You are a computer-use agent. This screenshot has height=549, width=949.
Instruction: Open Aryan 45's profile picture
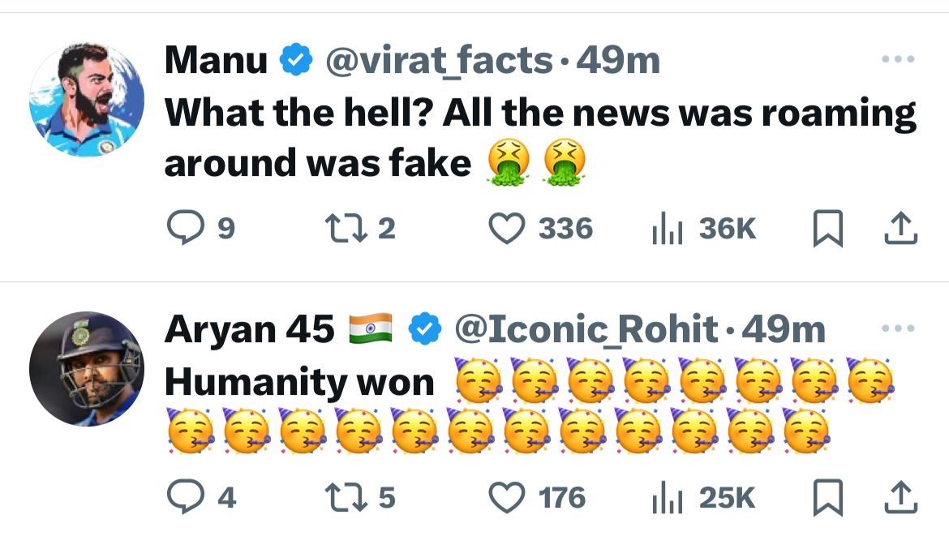pyautogui.click(x=86, y=368)
